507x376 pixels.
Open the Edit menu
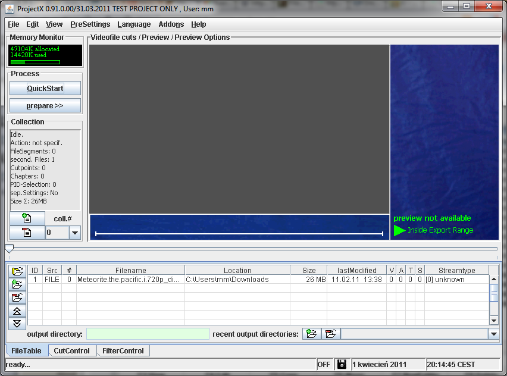click(32, 24)
